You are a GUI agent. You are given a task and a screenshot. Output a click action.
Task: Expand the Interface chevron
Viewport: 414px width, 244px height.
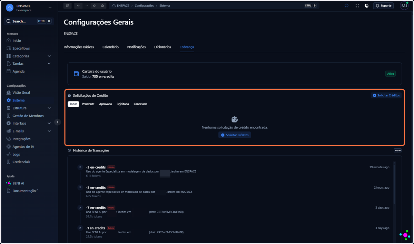[x=49, y=123]
